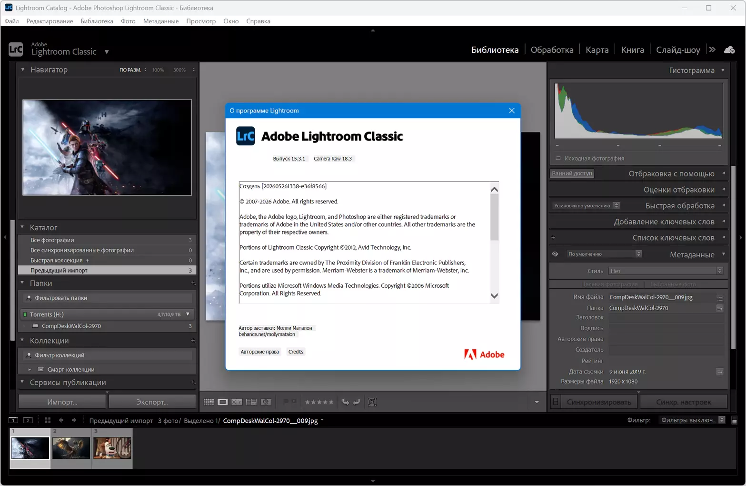
Task: Open Survey view icon
Action: click(x=251, y=402)
